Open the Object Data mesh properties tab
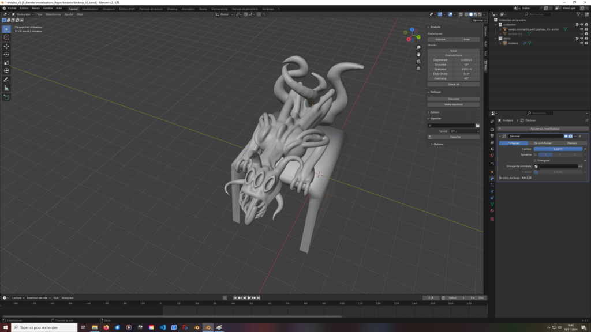The image size is (591, 332). (x=492, y=204)
